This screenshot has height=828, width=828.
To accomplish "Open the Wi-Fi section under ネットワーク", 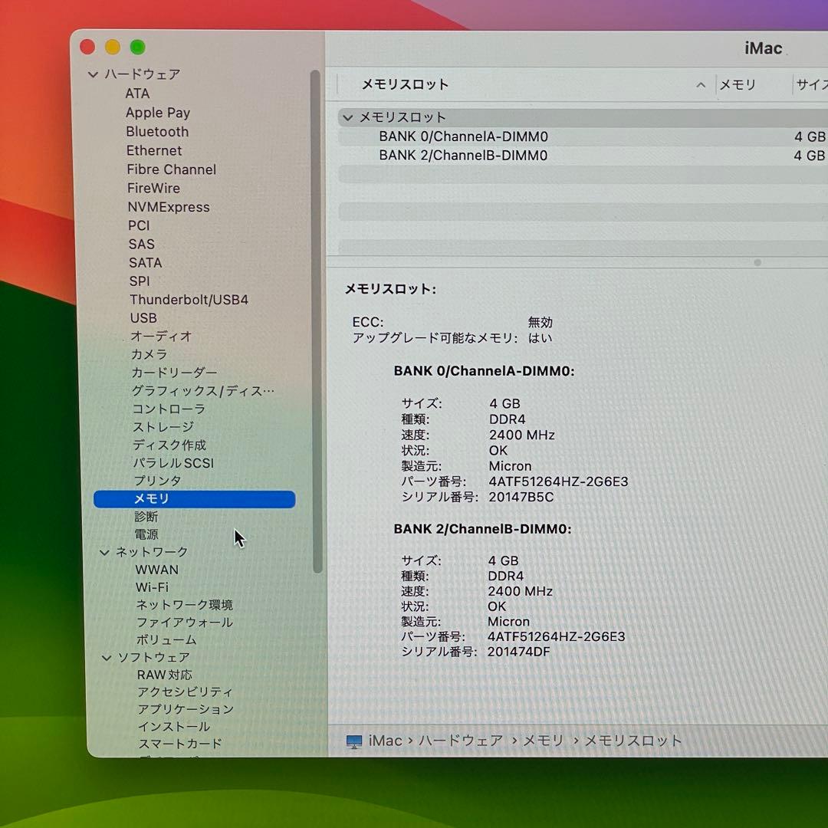I will [x=152, y=587].
